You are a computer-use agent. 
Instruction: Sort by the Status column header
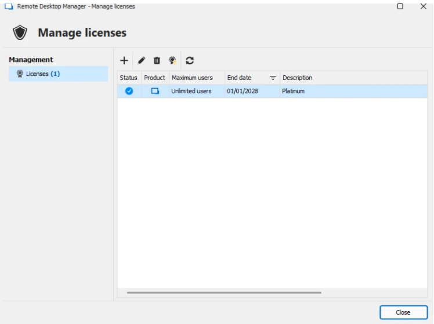tap(128, 78)
